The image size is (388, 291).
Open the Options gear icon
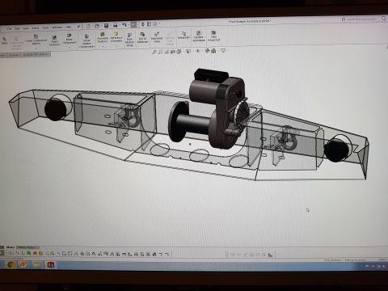155,24
